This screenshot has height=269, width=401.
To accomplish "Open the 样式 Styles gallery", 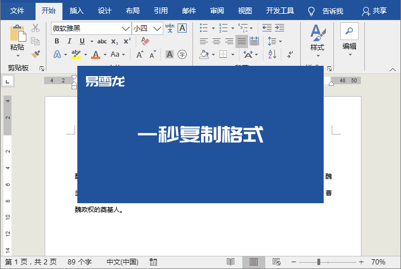I will (x=317, y=41).
